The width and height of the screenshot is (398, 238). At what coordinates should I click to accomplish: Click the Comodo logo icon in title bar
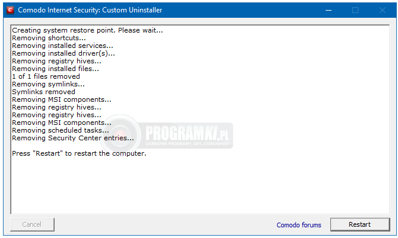(x=10, y=10)
